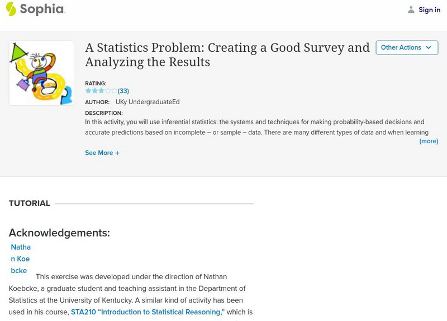Click the tutorial title heading

pyautogui.click(x=227, y=55)
